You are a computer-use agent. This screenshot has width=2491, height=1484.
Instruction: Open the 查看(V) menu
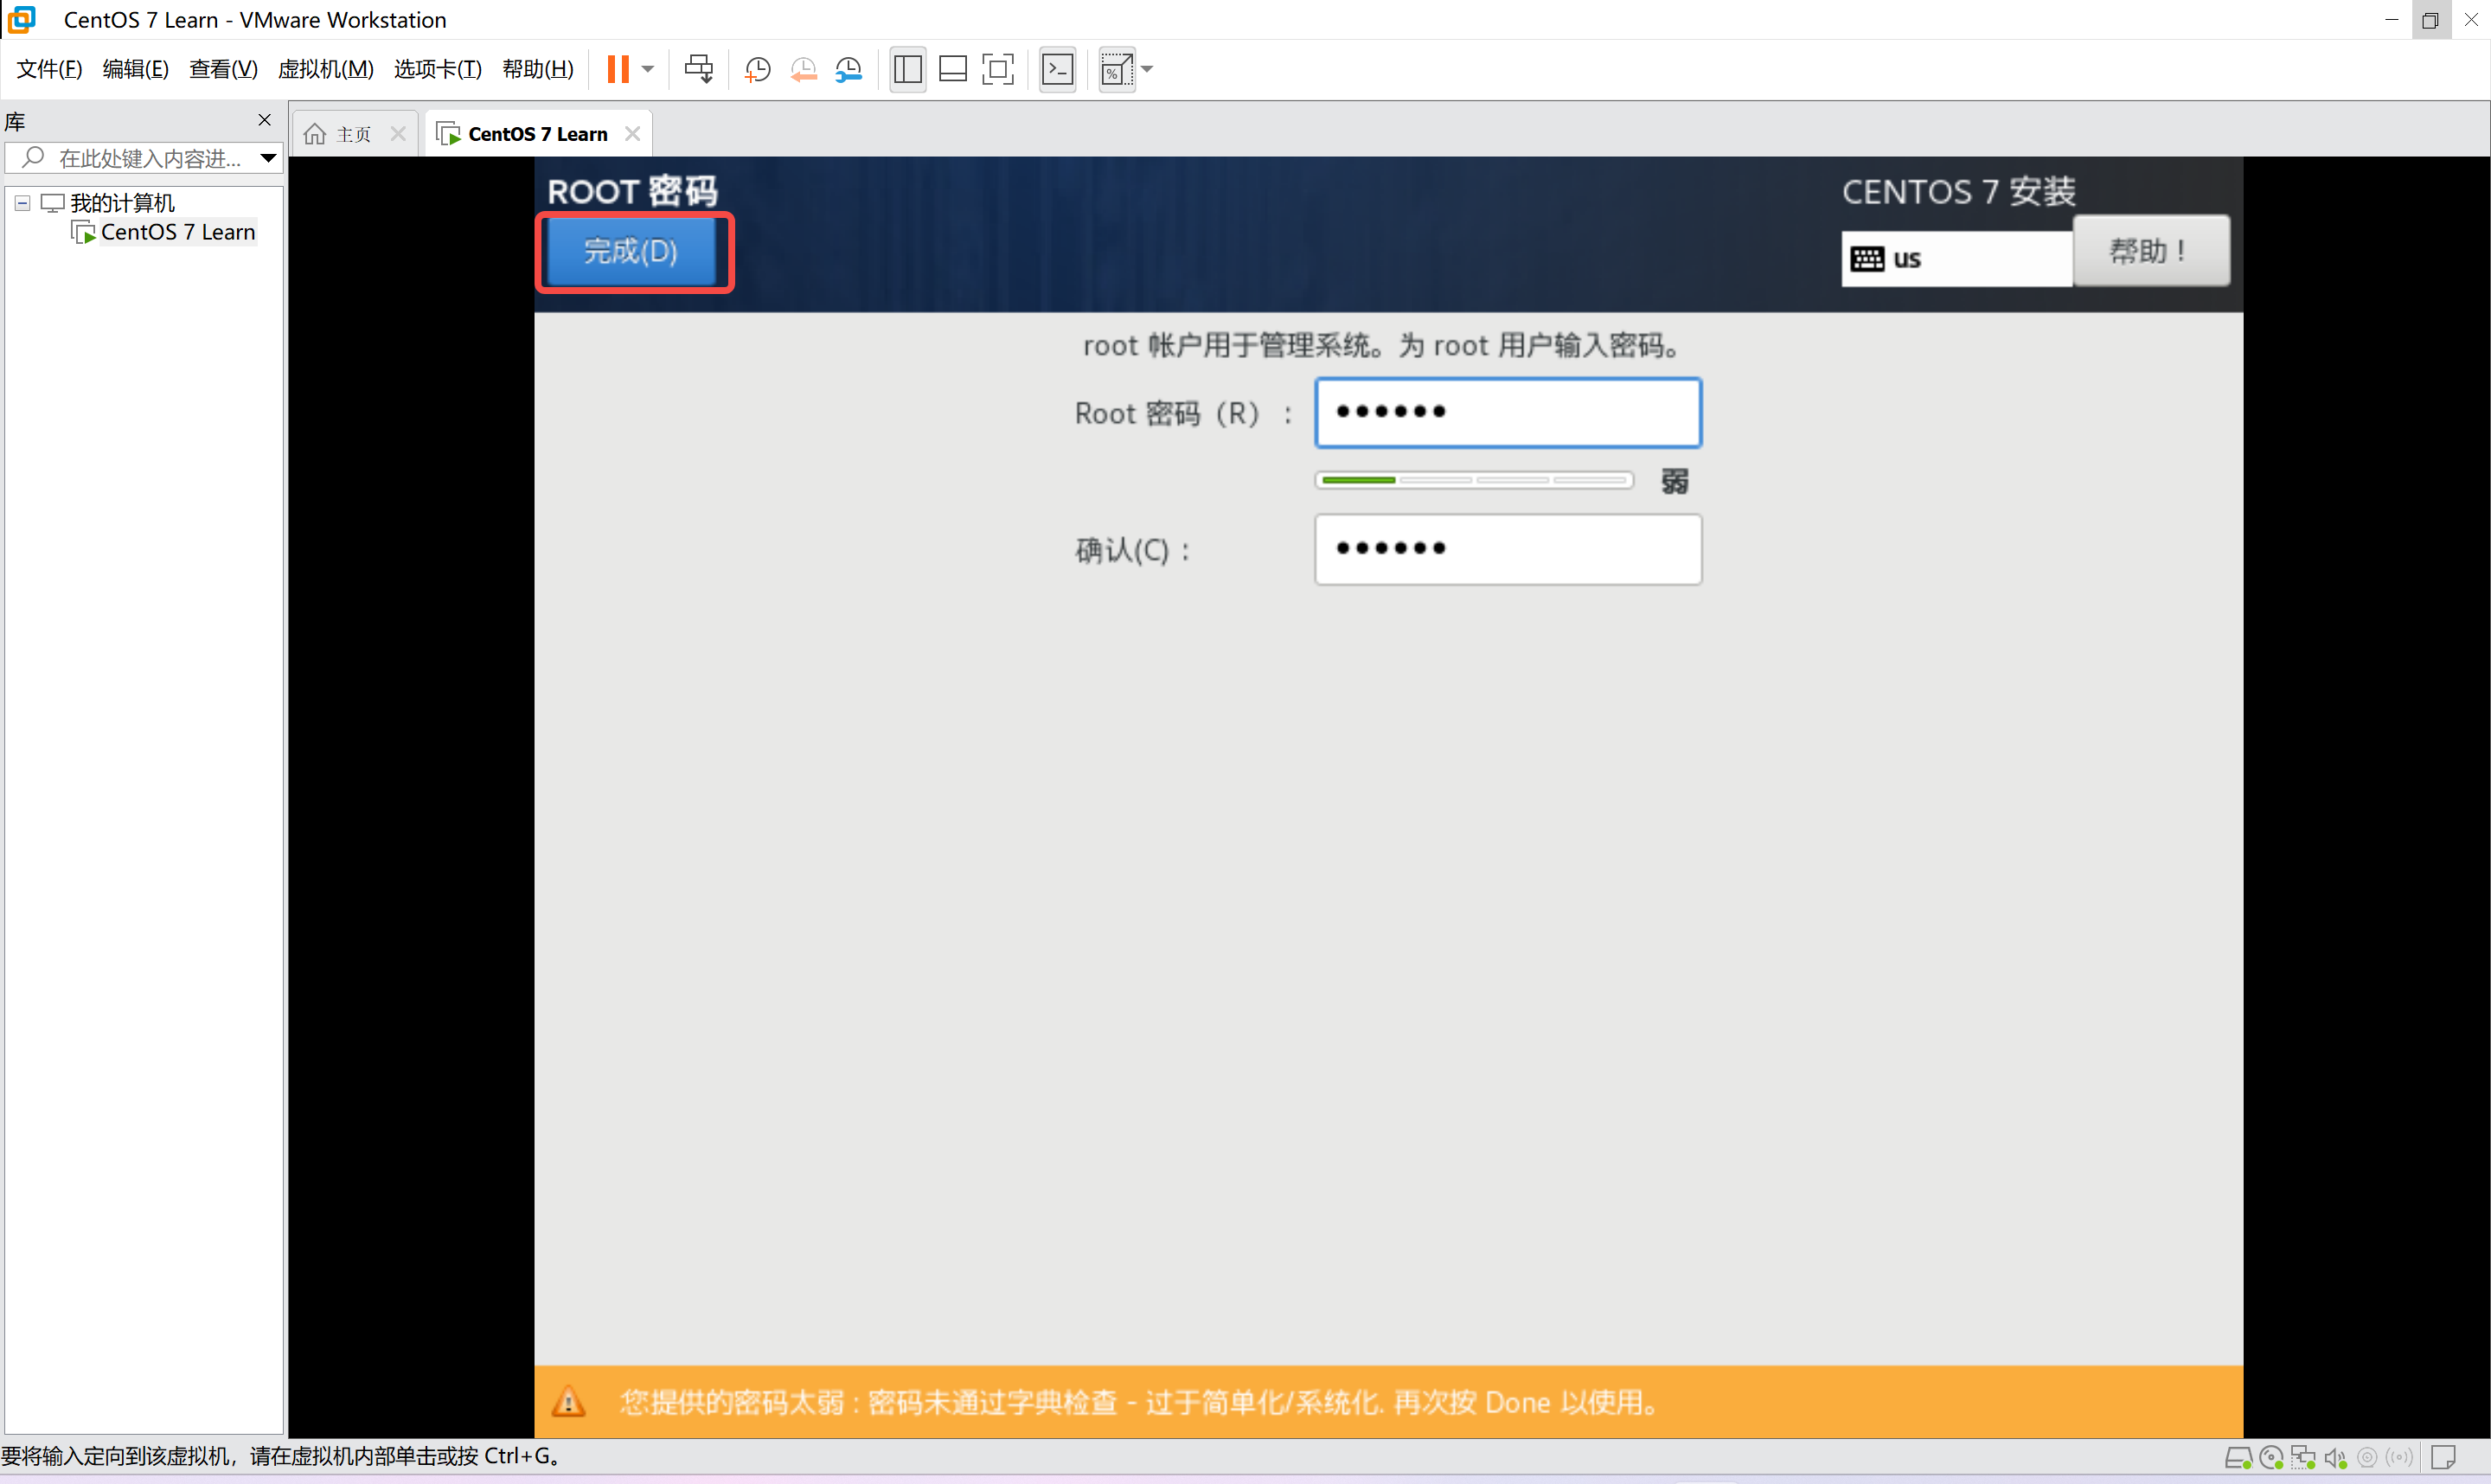[223, 69]
